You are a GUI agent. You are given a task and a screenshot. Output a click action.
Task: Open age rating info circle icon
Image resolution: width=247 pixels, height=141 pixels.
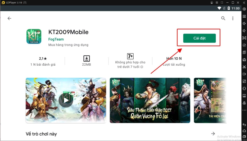coord(142,67)
